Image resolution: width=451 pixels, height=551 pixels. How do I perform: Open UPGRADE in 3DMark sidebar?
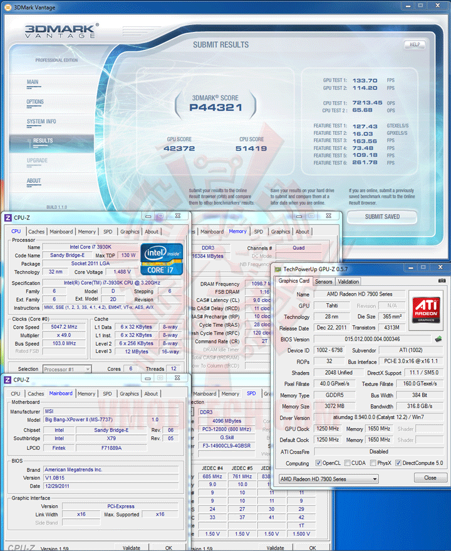(37, 161)
